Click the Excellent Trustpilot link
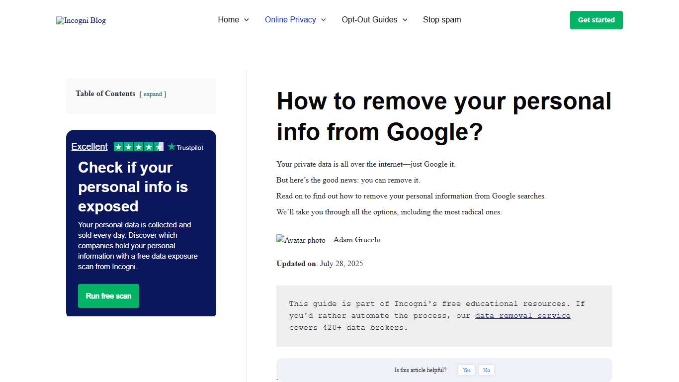Screen dimensions: 679x382 point(89,146)
